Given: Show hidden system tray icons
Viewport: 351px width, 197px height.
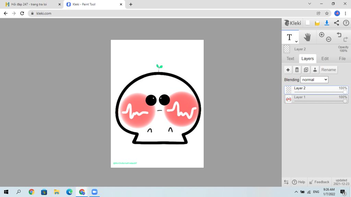Looking at the screenshot, I should click(296, 192).
